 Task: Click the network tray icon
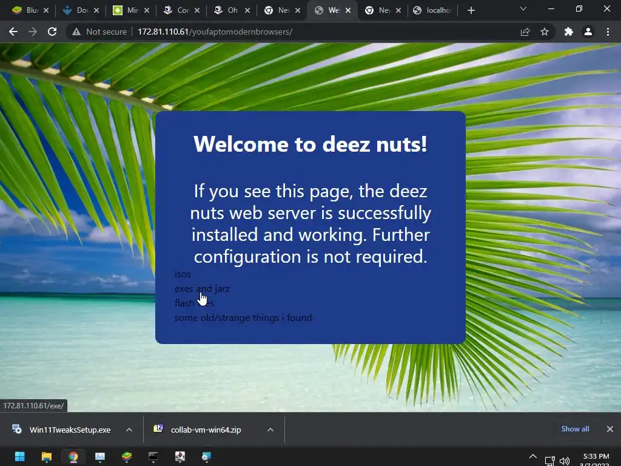click(549, 461)
